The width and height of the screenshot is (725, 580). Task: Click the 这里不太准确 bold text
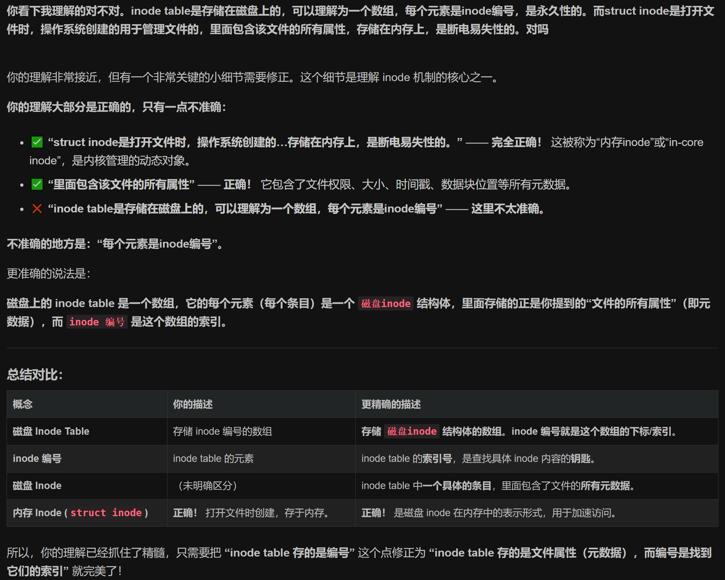point(507,209)
